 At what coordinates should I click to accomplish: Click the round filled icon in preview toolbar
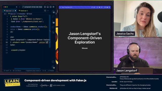pyautogui.click(x=99, y=7)
